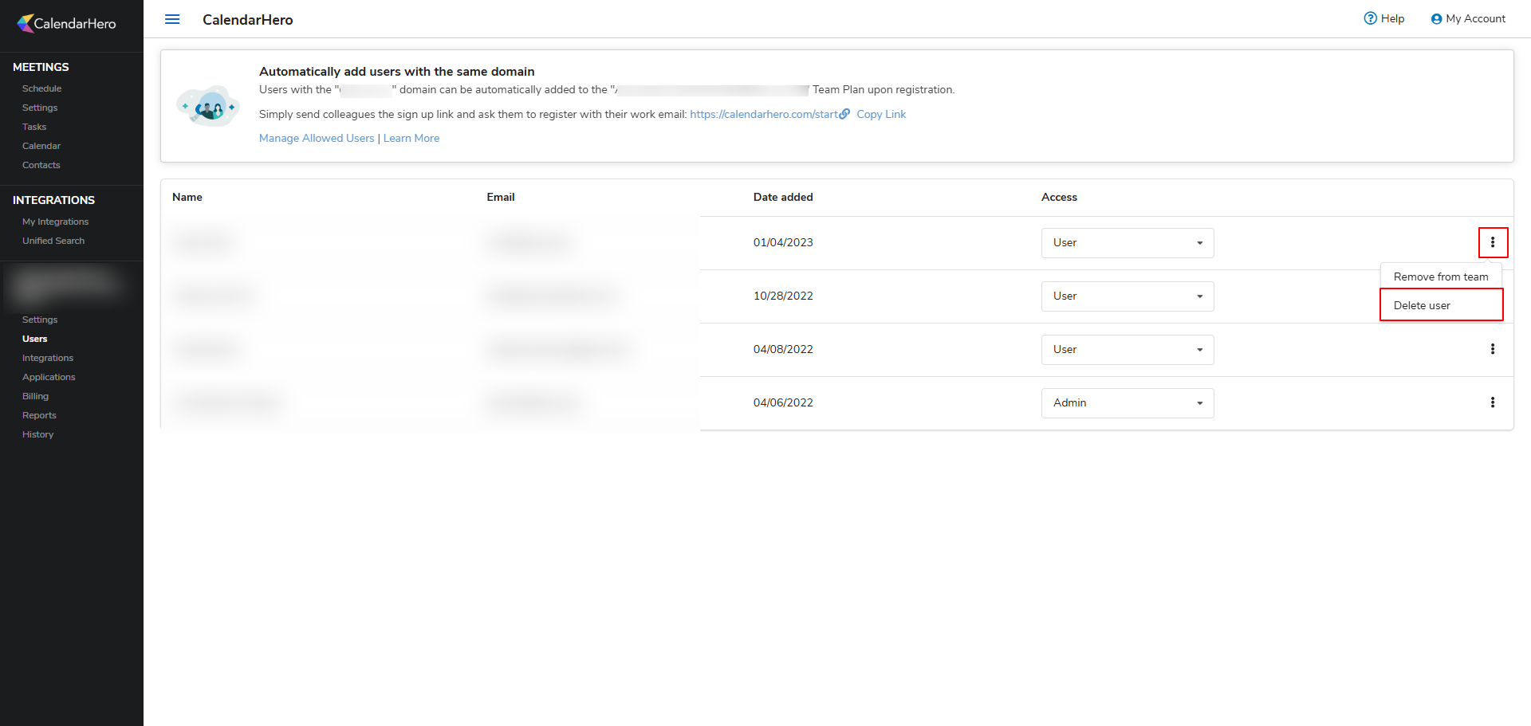This screenshot has width=1531, height=726.
Task: Click date 01/04/2023
Action: pyautogui.click(x=783, y=242)
